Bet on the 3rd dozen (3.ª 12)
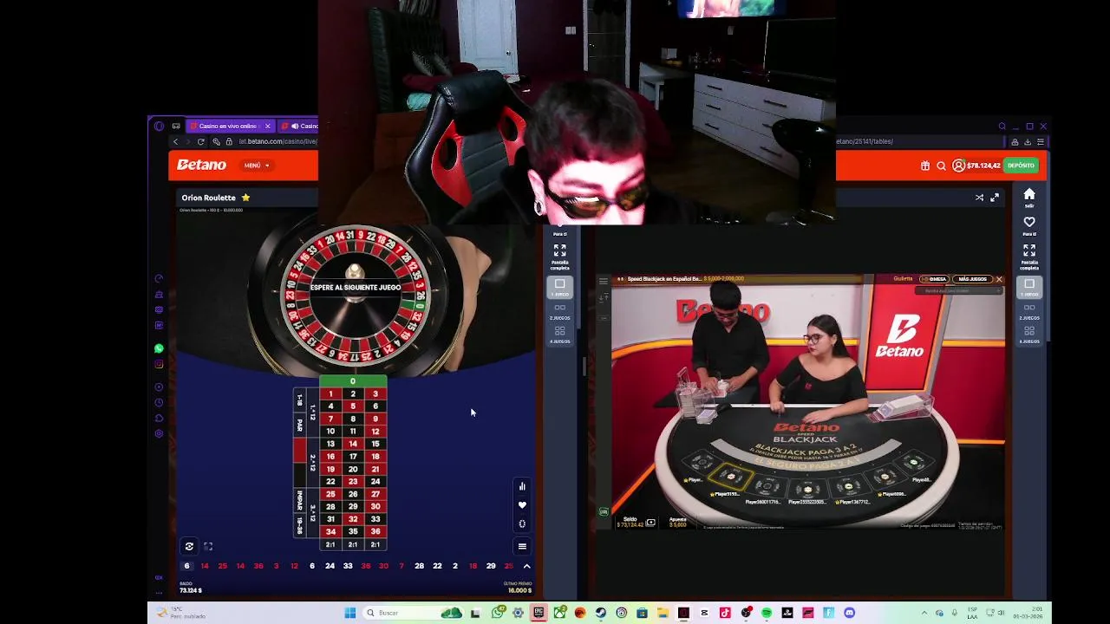Image resolution: width=1110 pixels, height=624 pixels. [312, 513]
